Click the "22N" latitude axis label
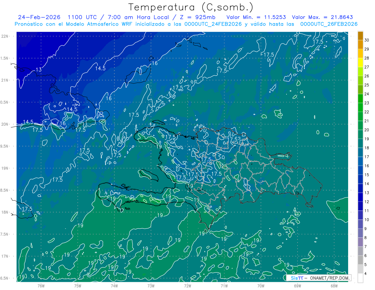 tap(5, 36)
